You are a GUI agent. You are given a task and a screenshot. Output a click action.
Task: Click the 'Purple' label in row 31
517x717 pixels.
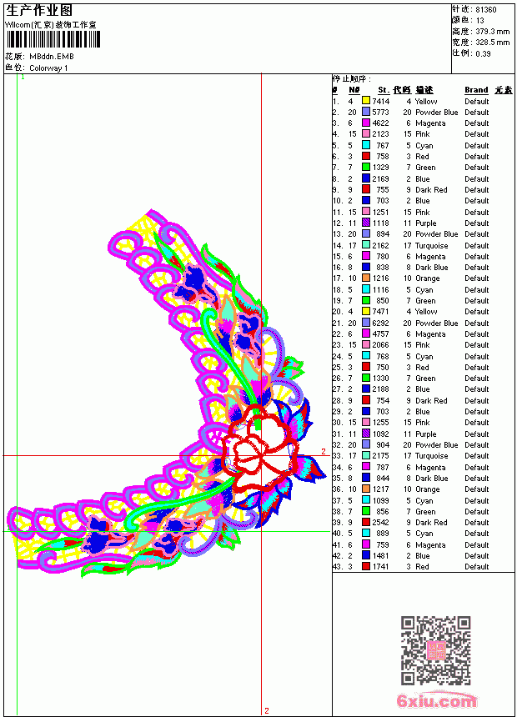click(425, 434)
